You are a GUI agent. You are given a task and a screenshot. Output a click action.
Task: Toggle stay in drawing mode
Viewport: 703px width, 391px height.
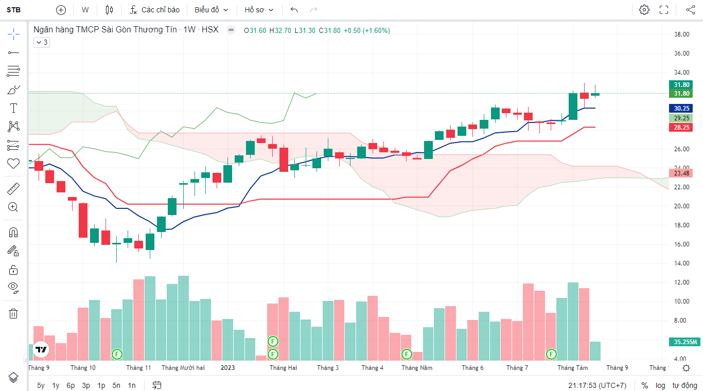13,251
